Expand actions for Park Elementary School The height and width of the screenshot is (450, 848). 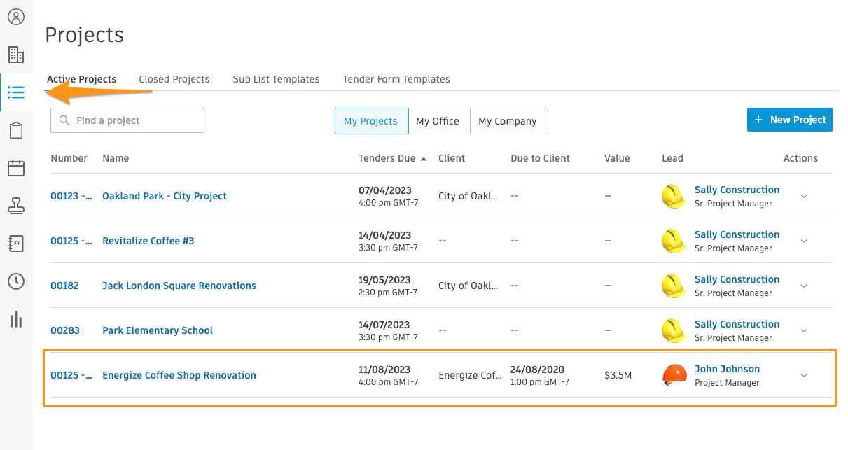[x=804, y=330]
